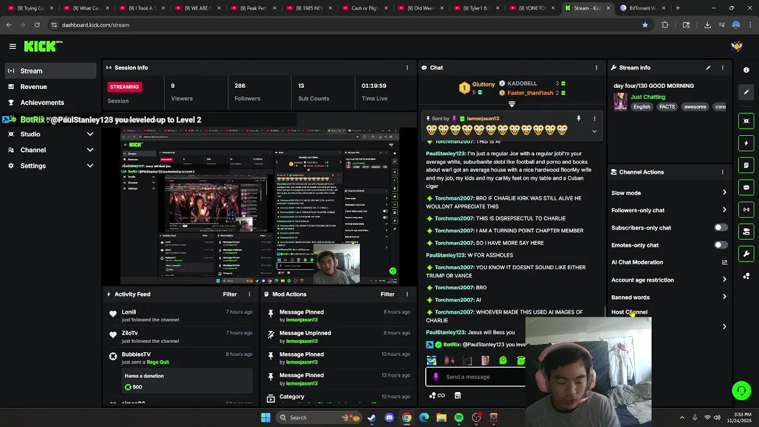Open Channel Actions three-dot menu
Image resolution: width=759 pixels, height=427 pixels.
(x=722, y=172)
